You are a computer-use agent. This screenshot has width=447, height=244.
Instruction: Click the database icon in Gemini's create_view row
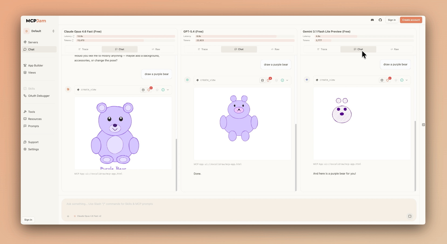[x=382, y=80]
